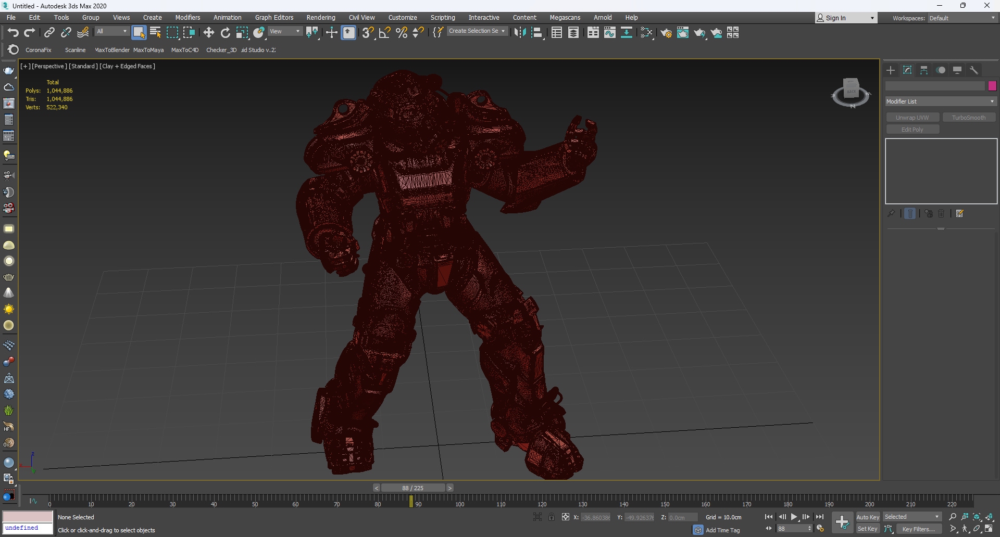Viewport: 1000px width, 537px height.
Task: Toggle Set Key mode
Action: coord(868,529)
